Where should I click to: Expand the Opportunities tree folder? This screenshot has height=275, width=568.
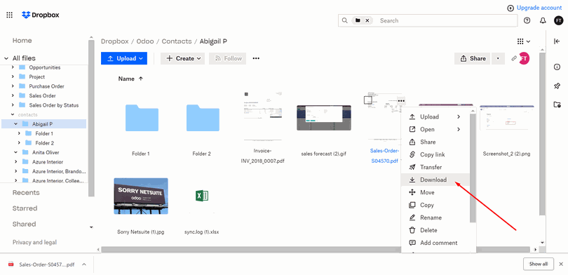click(x=13, y=67)
